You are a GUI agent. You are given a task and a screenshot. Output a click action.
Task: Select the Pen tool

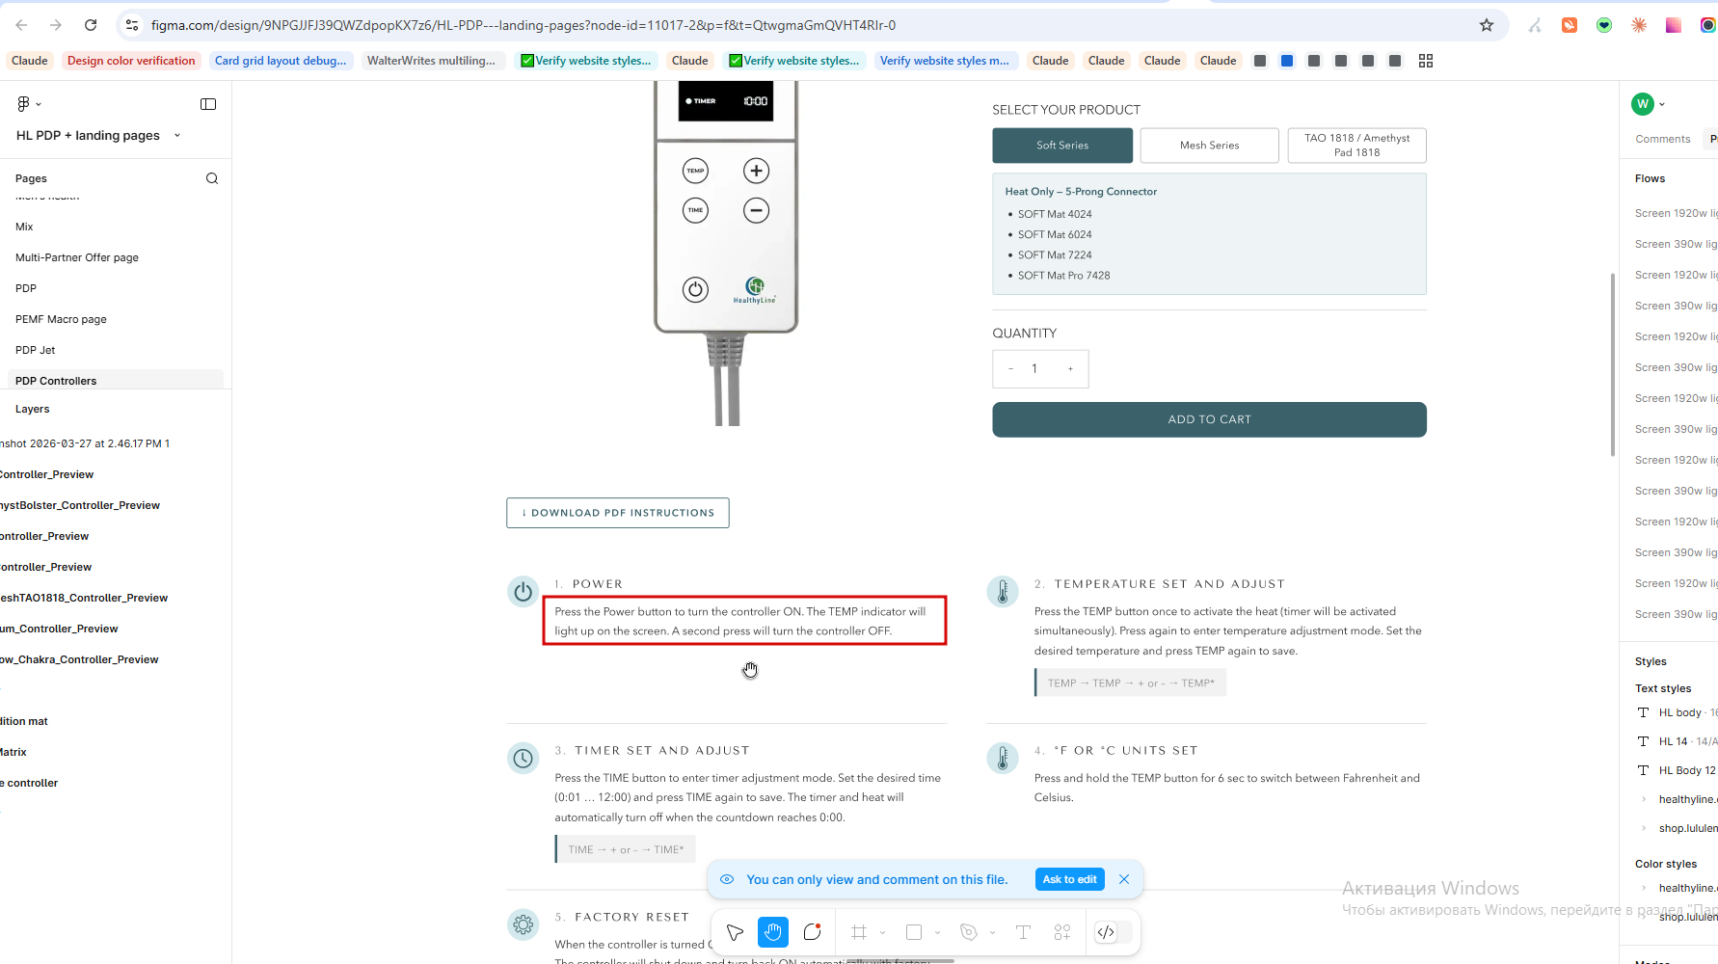point(969,932)
